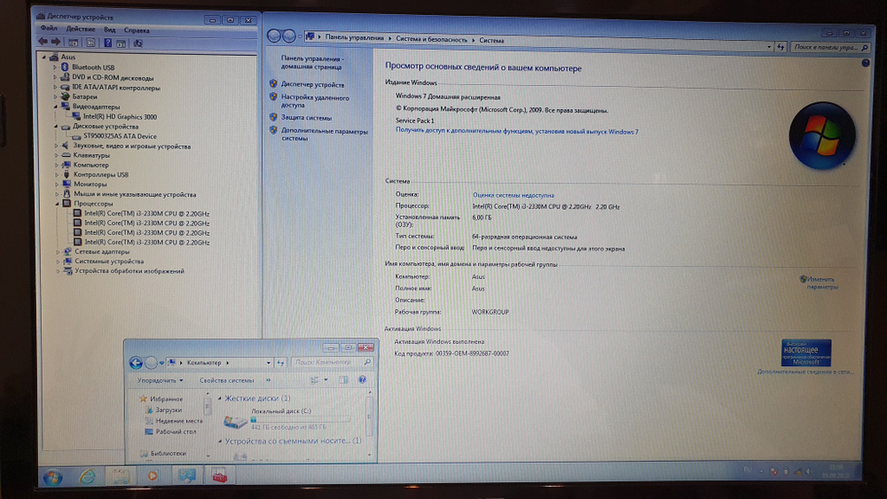Image resolution: width=887 pixels, height=499 pixels.
Task: Click Дополнительные параметры системы link
Action: [x=324, y=135]
